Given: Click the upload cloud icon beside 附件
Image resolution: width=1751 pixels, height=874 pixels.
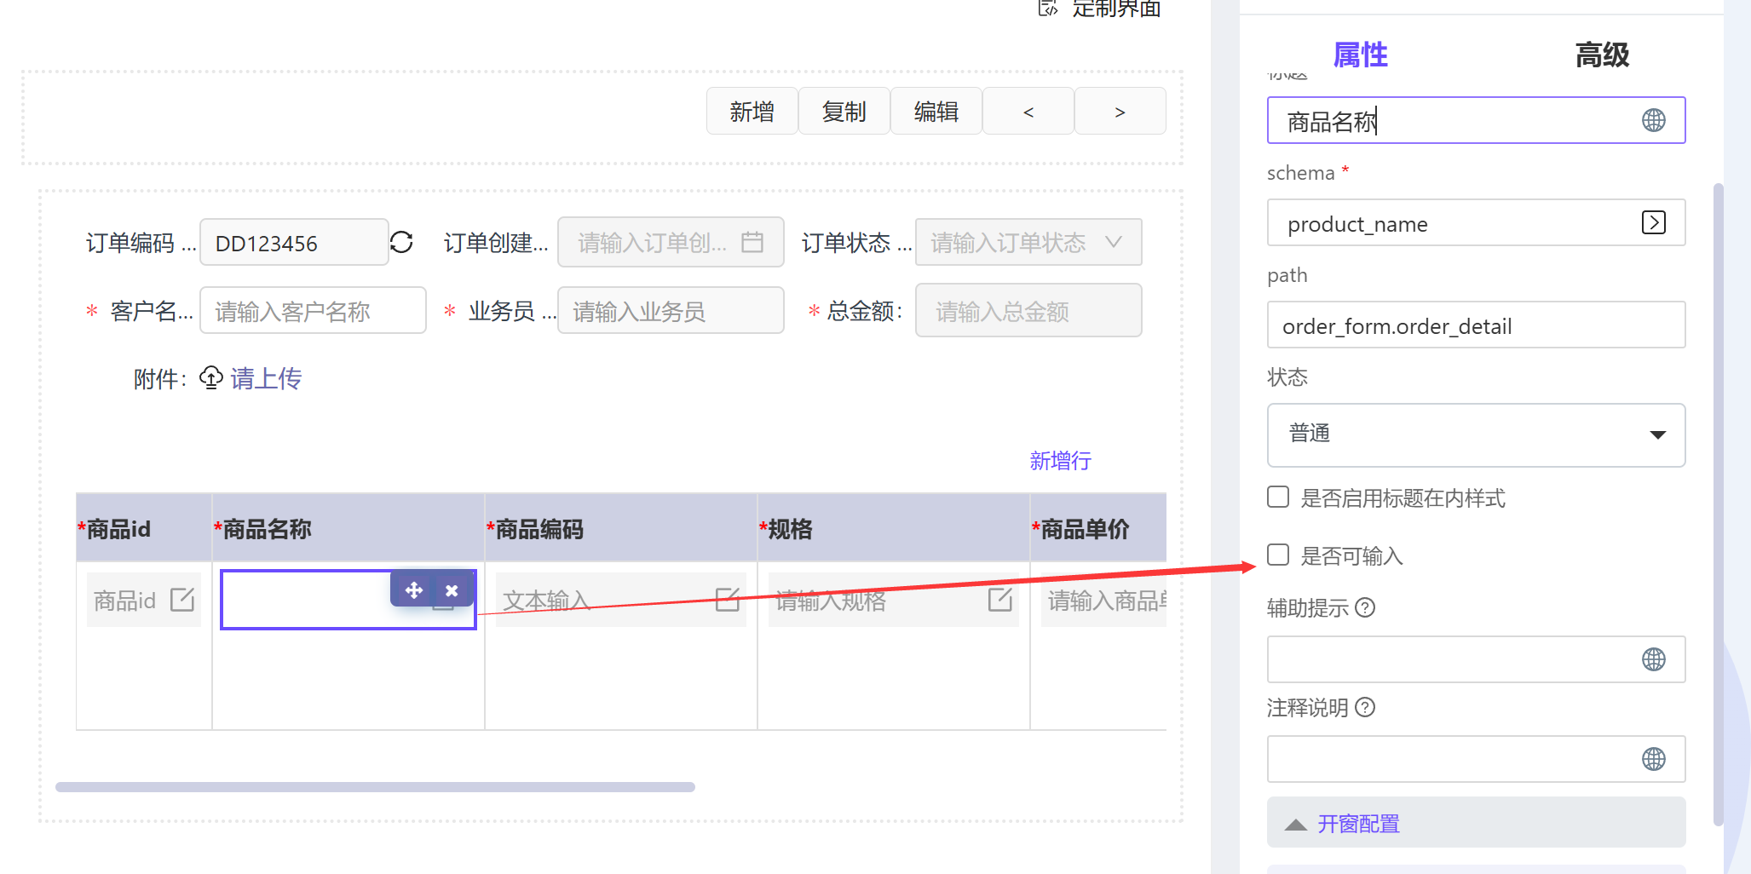Looking at the screenshot, I should (x=211, y=377).
